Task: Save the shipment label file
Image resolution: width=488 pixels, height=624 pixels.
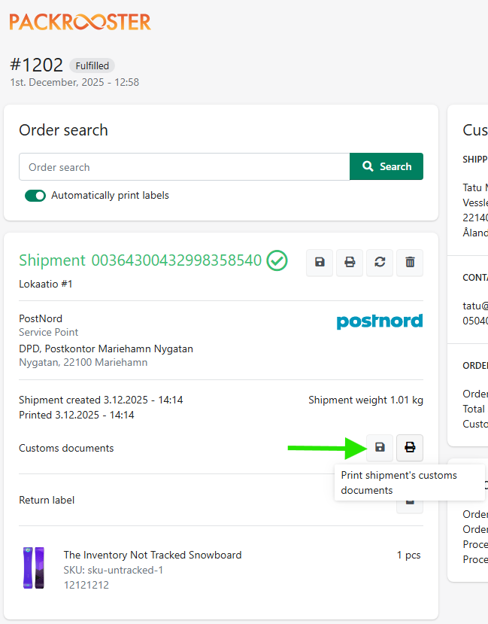Action: coord(320,262)
